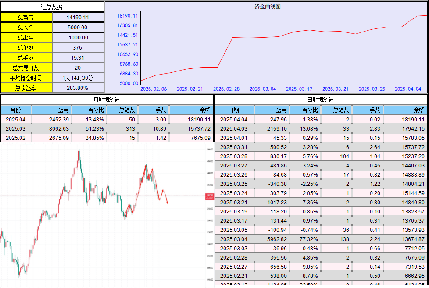Click the date label 2025.03.17 on chart
Viewport: 429px width, 288px height.
click(299, 89)
